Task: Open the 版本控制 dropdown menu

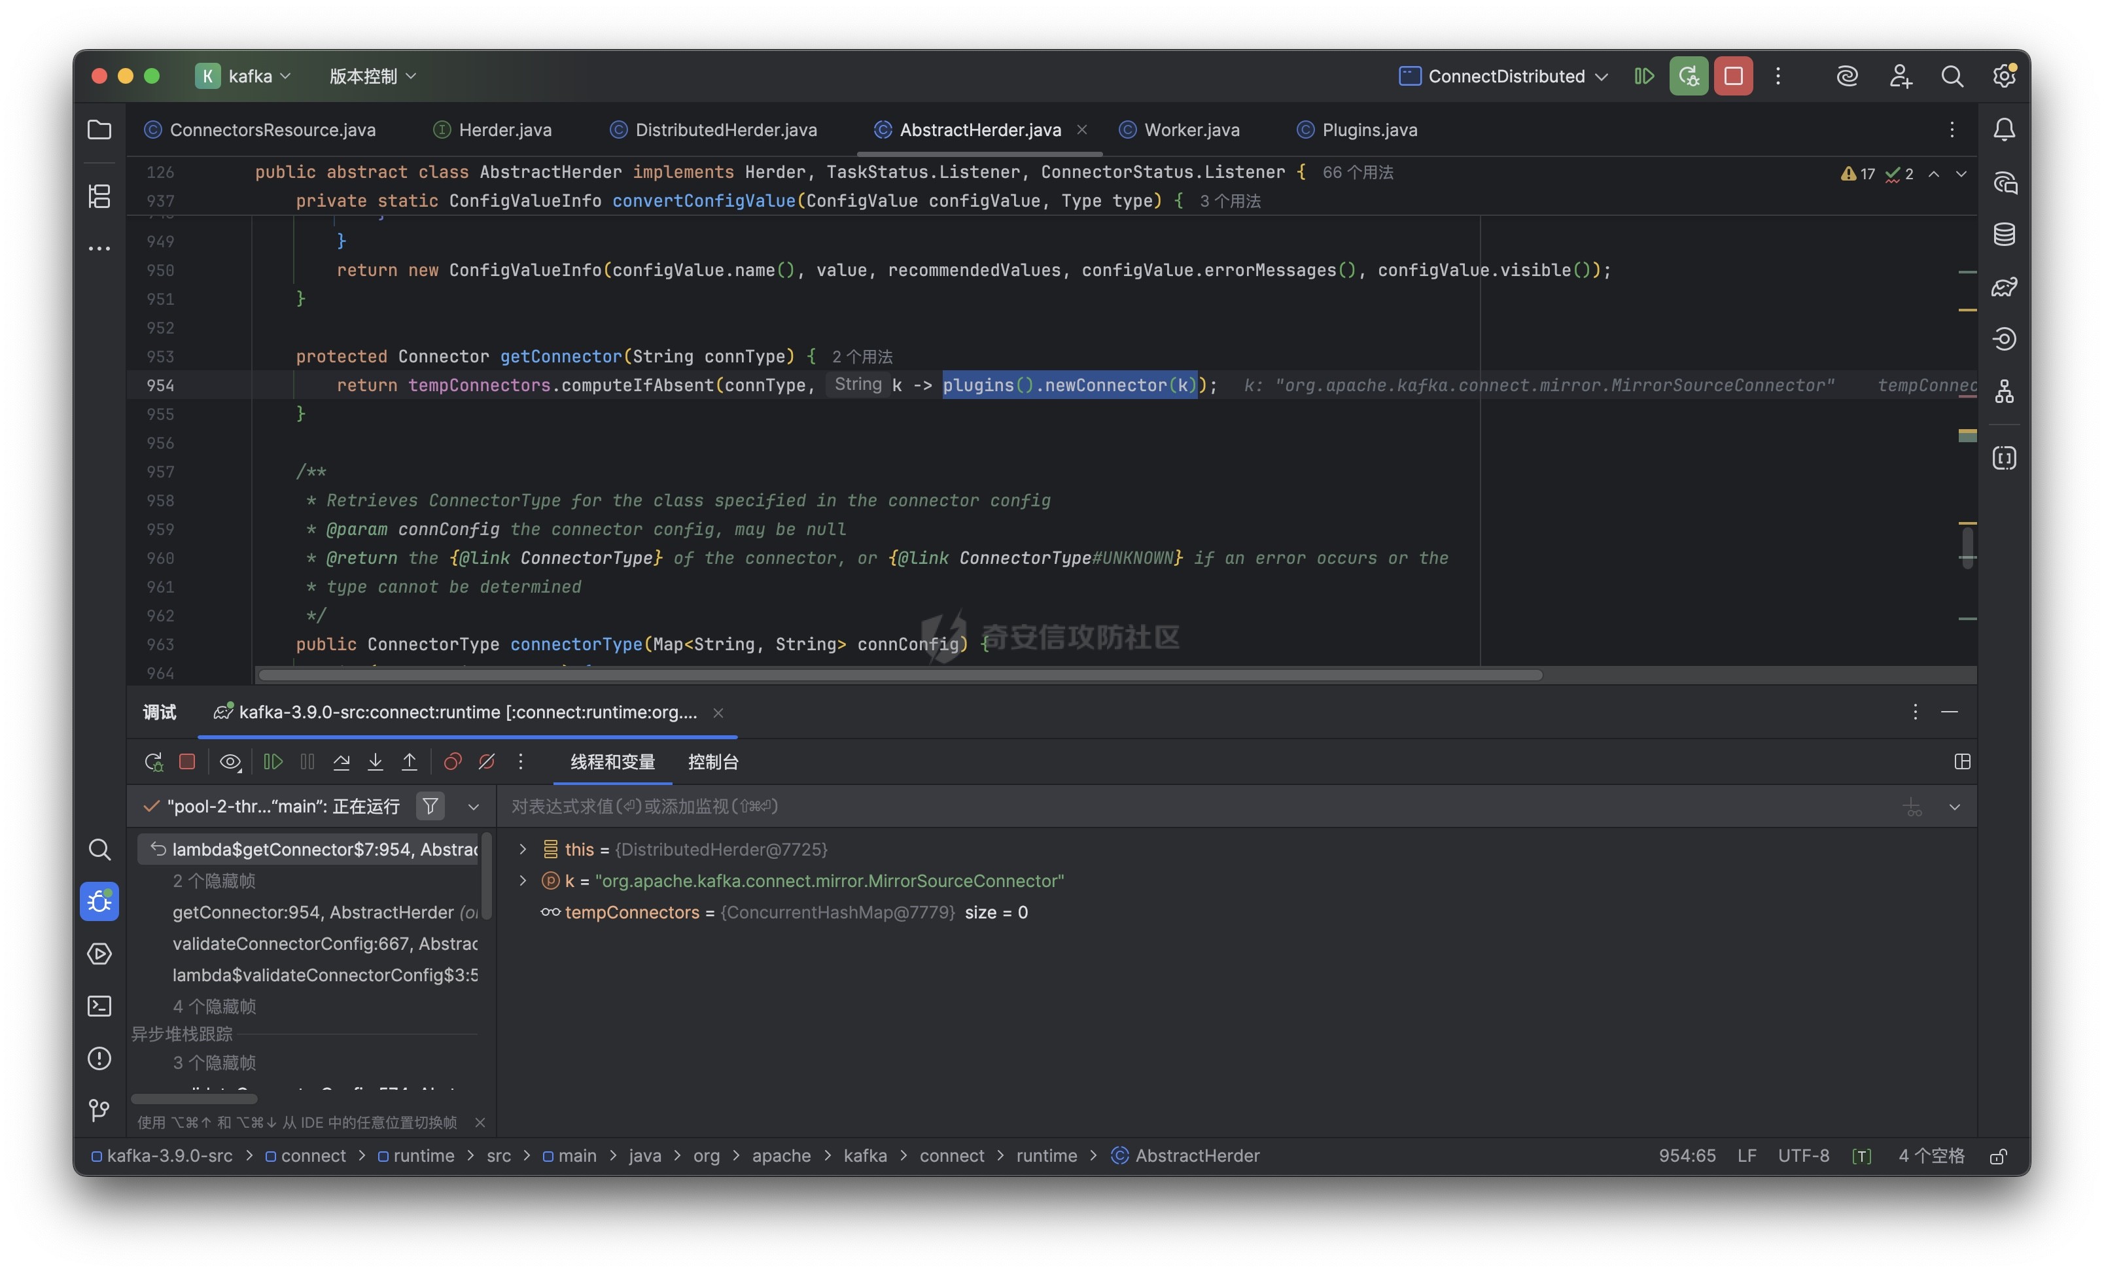Action: point(372,76)
